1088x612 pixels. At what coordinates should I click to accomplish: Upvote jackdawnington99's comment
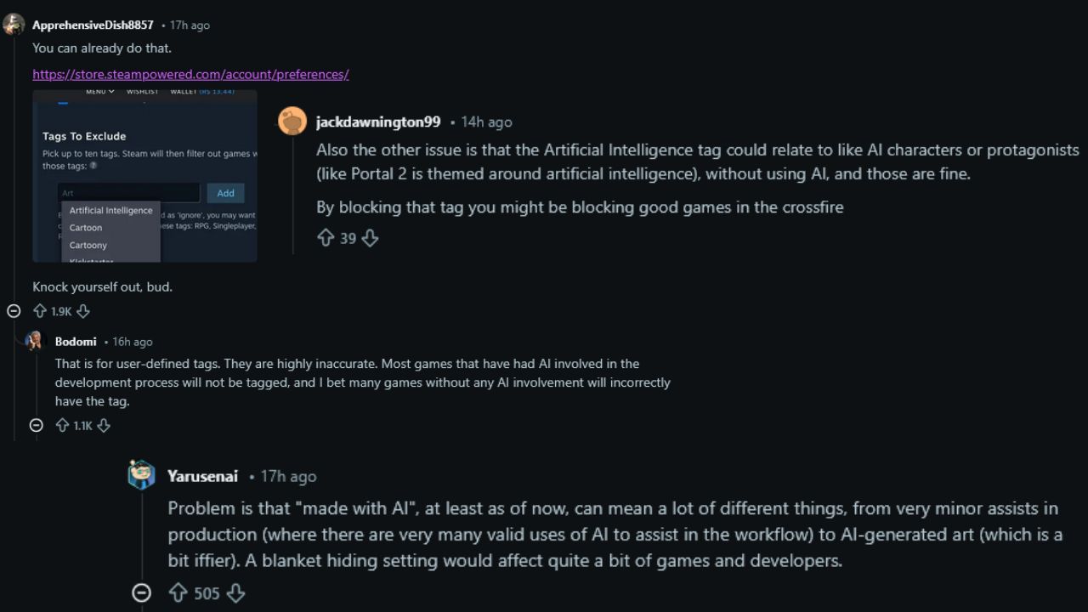click(x=326, y=238)
